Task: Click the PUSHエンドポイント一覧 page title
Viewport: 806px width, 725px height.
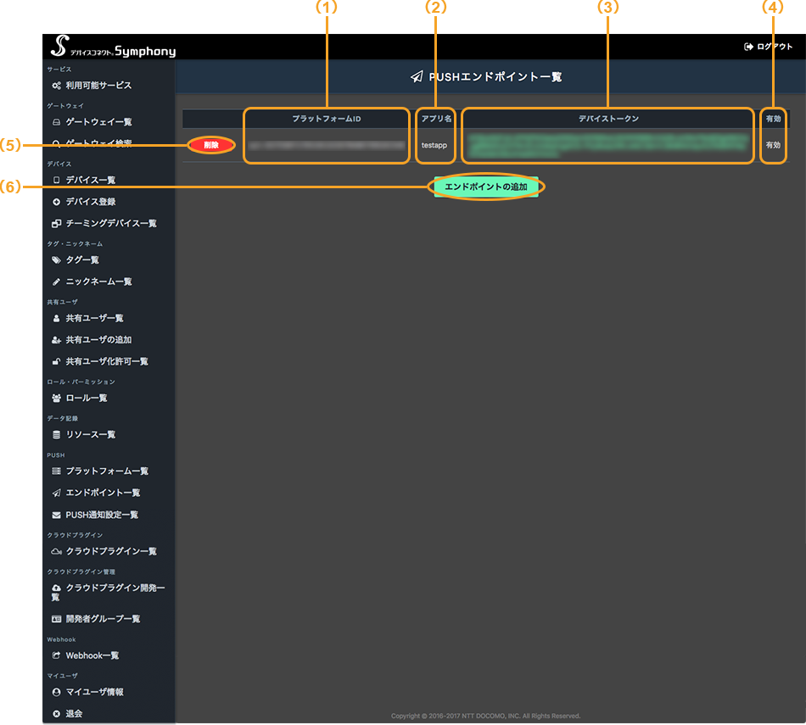Action: click(x=495, y=77)
